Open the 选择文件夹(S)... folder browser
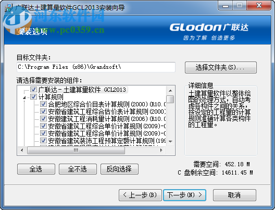The height and width of the screenshot is (210, 275). click(221, 67)
